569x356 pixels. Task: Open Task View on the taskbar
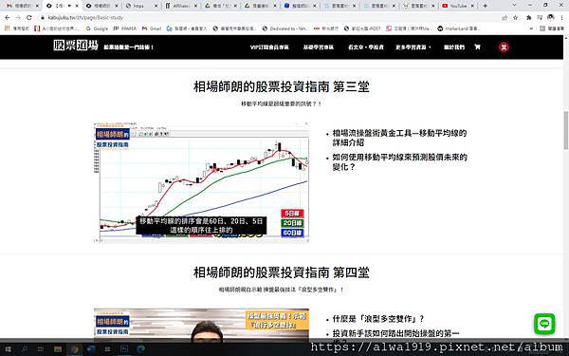coord(41,349)
